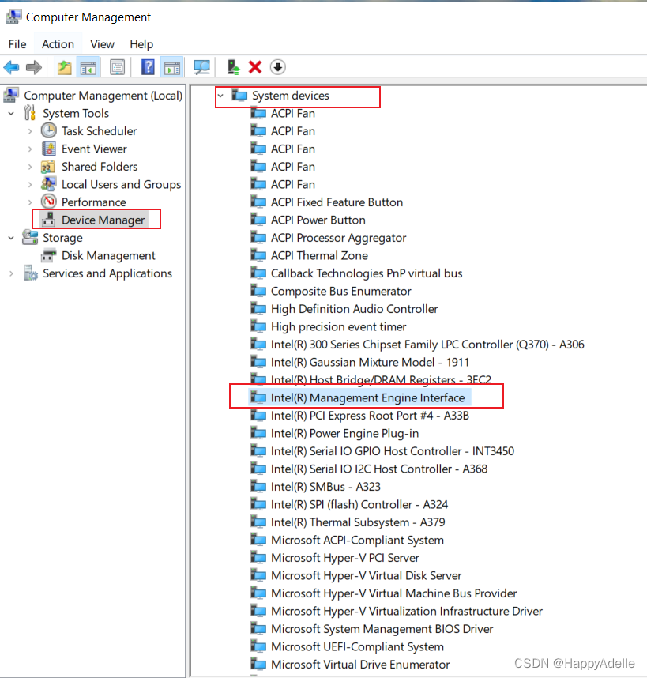Select ACPI Power Button device
Screen dimensions: 647x678
[x=318, y=220]
